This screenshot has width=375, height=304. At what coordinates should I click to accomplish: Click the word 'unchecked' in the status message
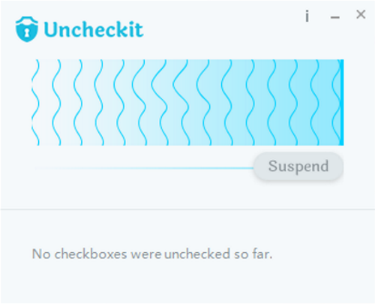click(197, 254)
